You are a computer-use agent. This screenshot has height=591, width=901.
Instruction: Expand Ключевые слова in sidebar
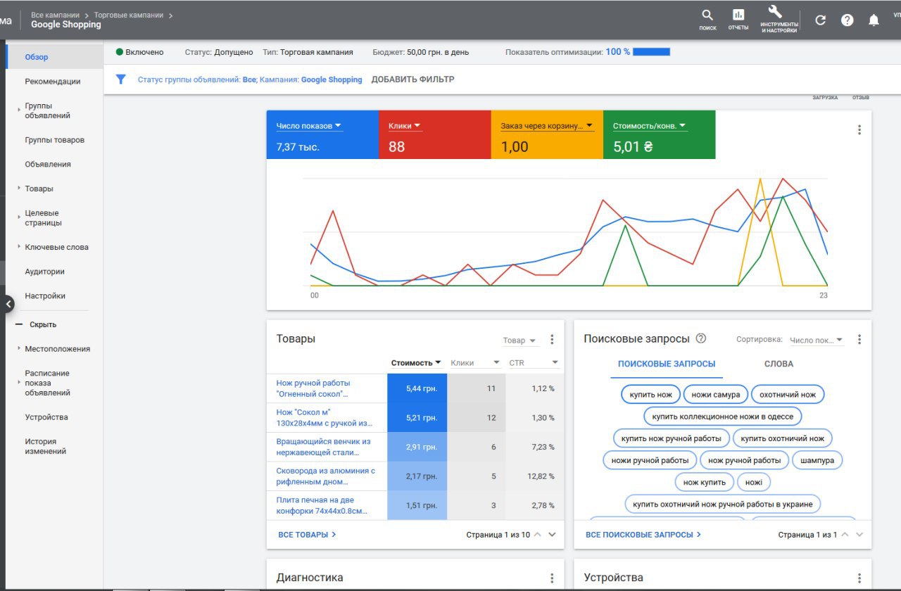click(x=19, y=247)
